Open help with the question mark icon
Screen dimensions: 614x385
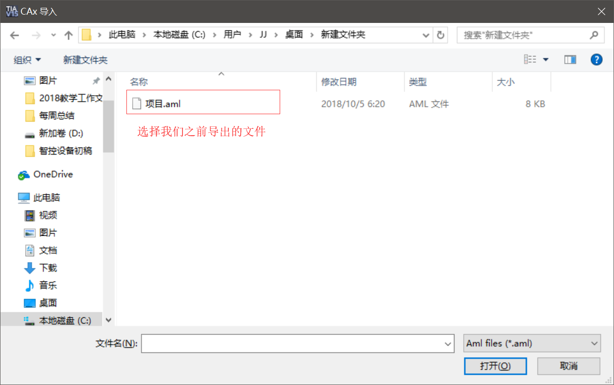596,60
